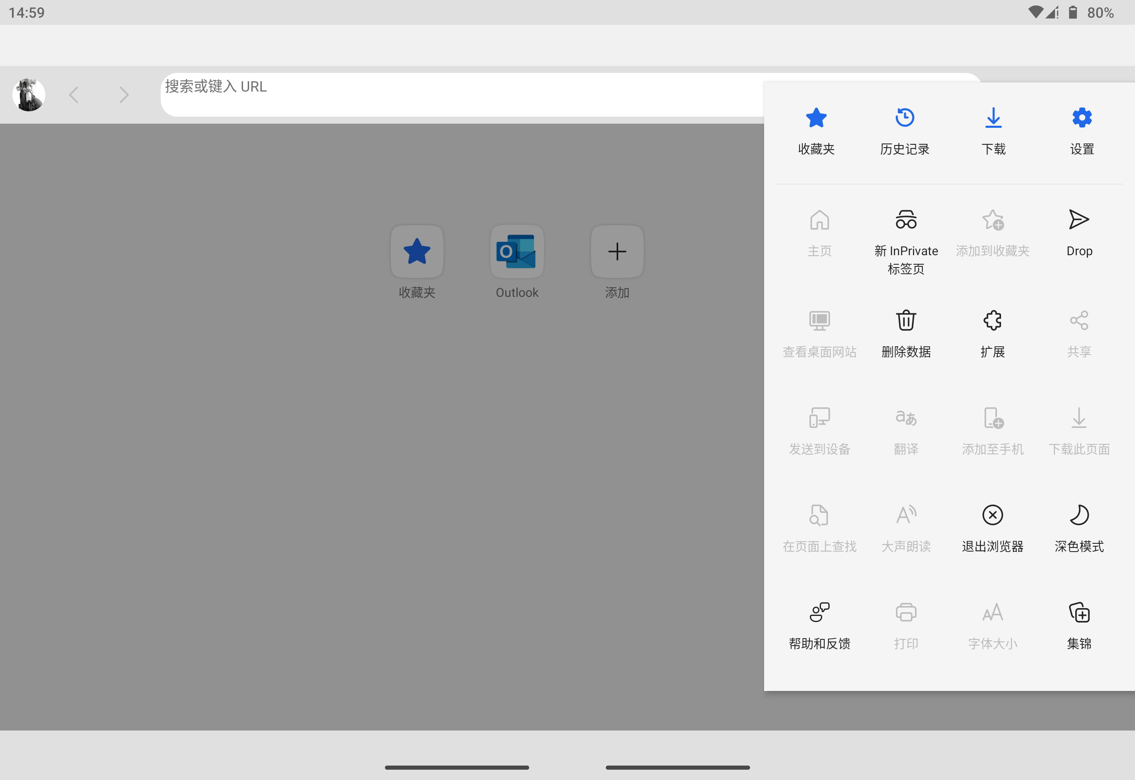Open the 收藏夹 shortcut tile on page

pyautogui.click(x=417, y=263)
